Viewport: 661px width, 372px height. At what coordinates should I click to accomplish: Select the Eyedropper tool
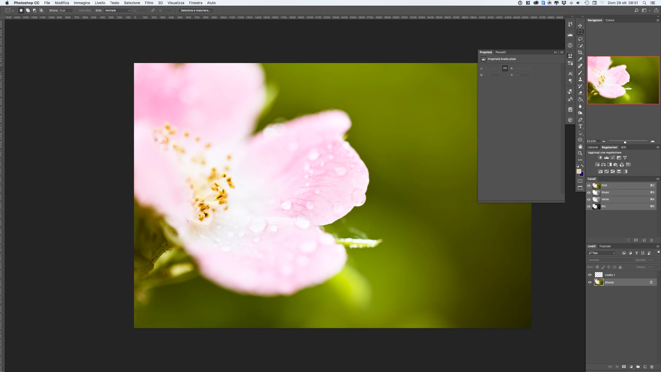[580, 59]
